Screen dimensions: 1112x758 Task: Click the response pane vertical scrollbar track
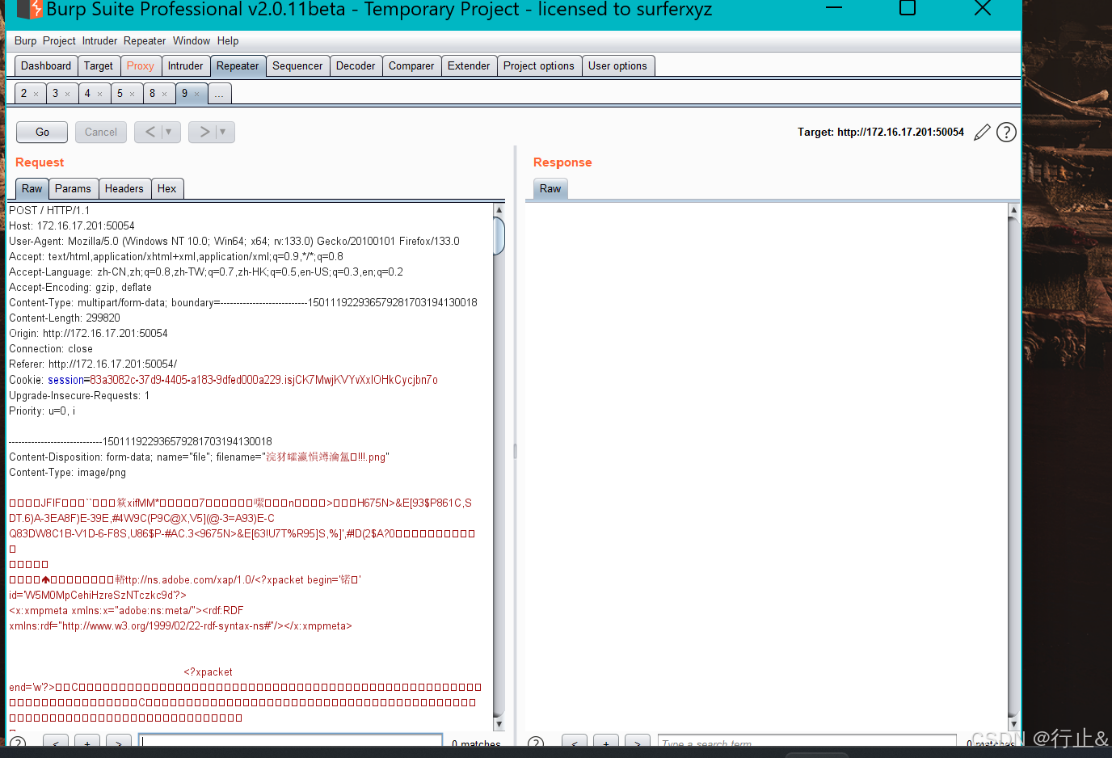(x=1013, y=466)
